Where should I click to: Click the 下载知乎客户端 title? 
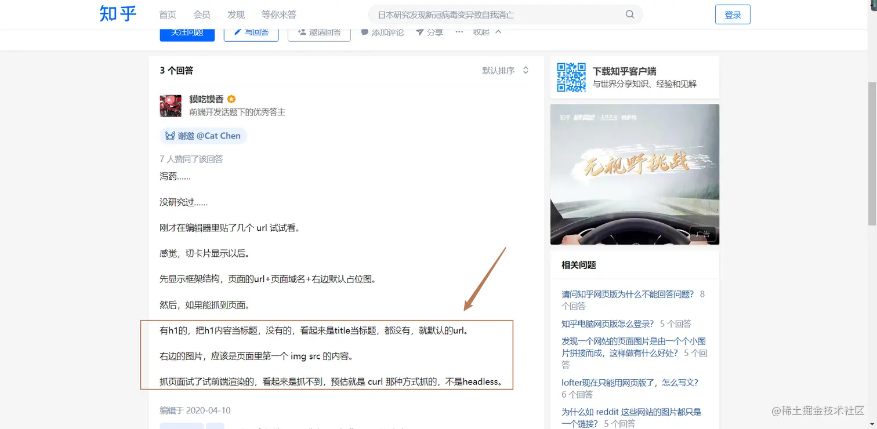[x=624, y=71]
